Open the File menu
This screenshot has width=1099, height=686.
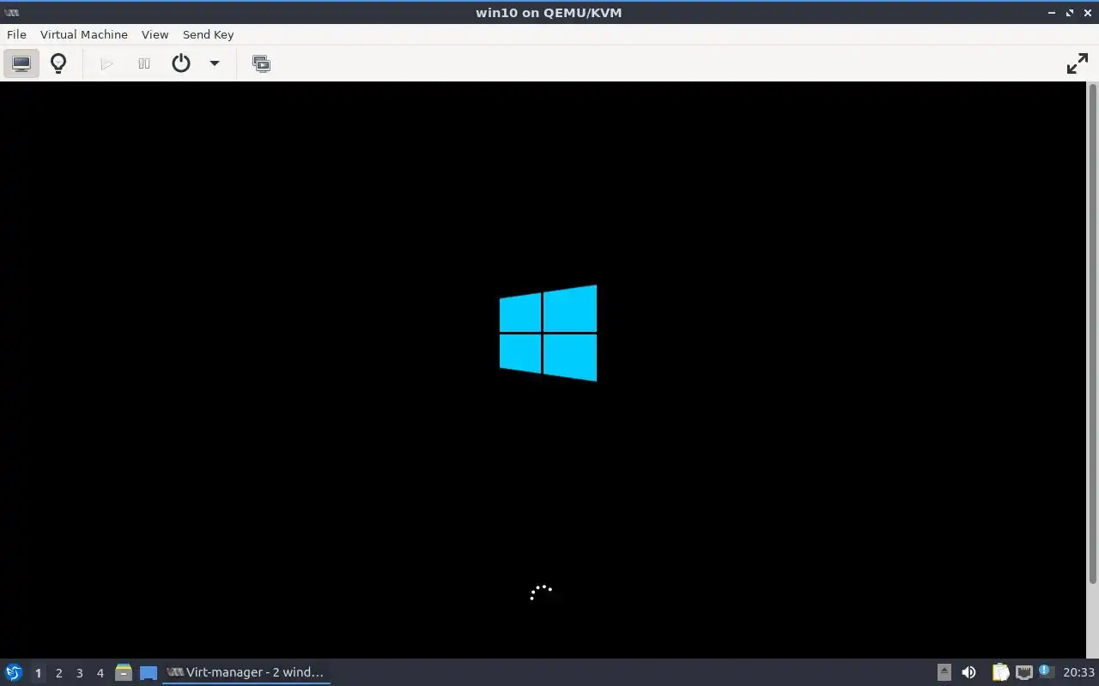[x=16, y=34]
